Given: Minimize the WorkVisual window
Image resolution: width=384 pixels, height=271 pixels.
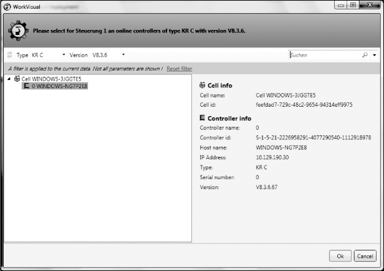Looking at the screenshot, I should pyautogui.click(x=340, y=5).
